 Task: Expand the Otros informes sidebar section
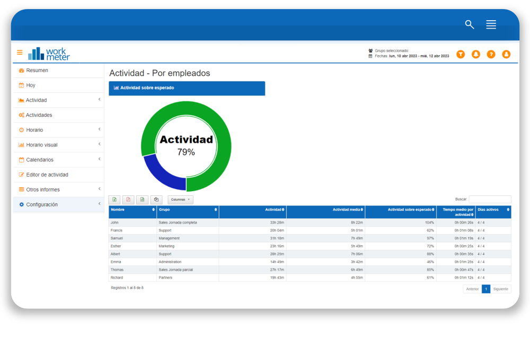tap(58, 189)
